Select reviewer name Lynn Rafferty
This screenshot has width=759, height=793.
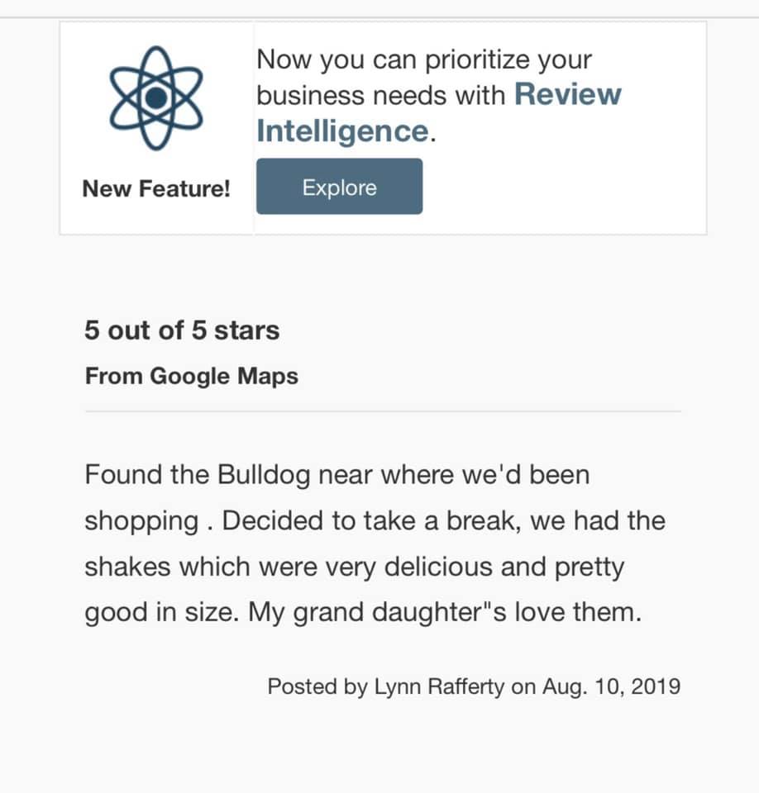click(x=438, y=686)
